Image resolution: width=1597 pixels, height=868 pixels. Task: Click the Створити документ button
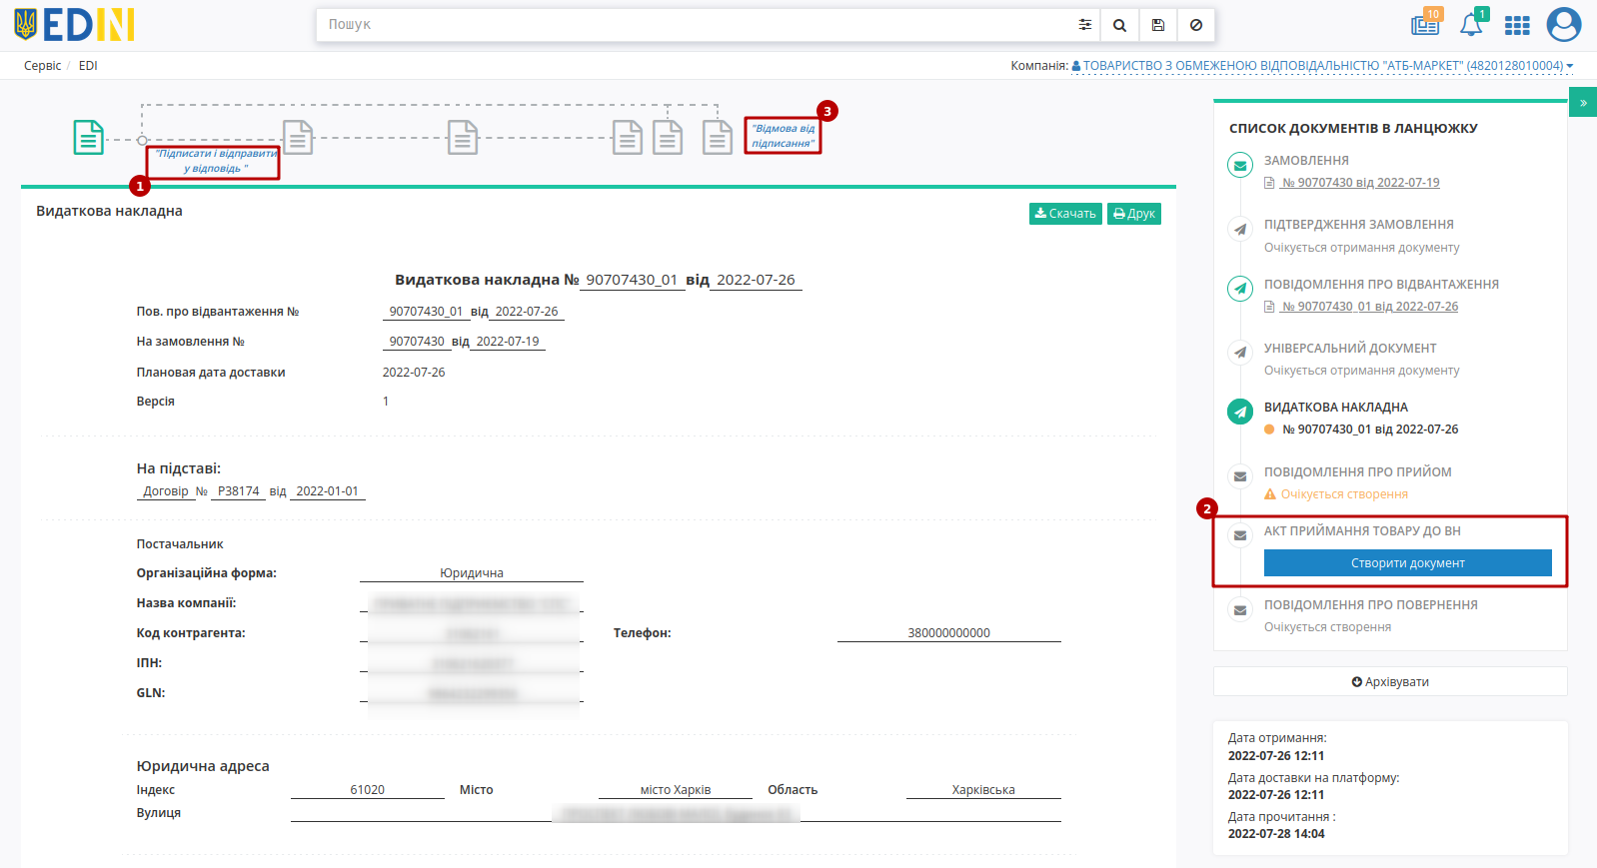coord(1407,563)
